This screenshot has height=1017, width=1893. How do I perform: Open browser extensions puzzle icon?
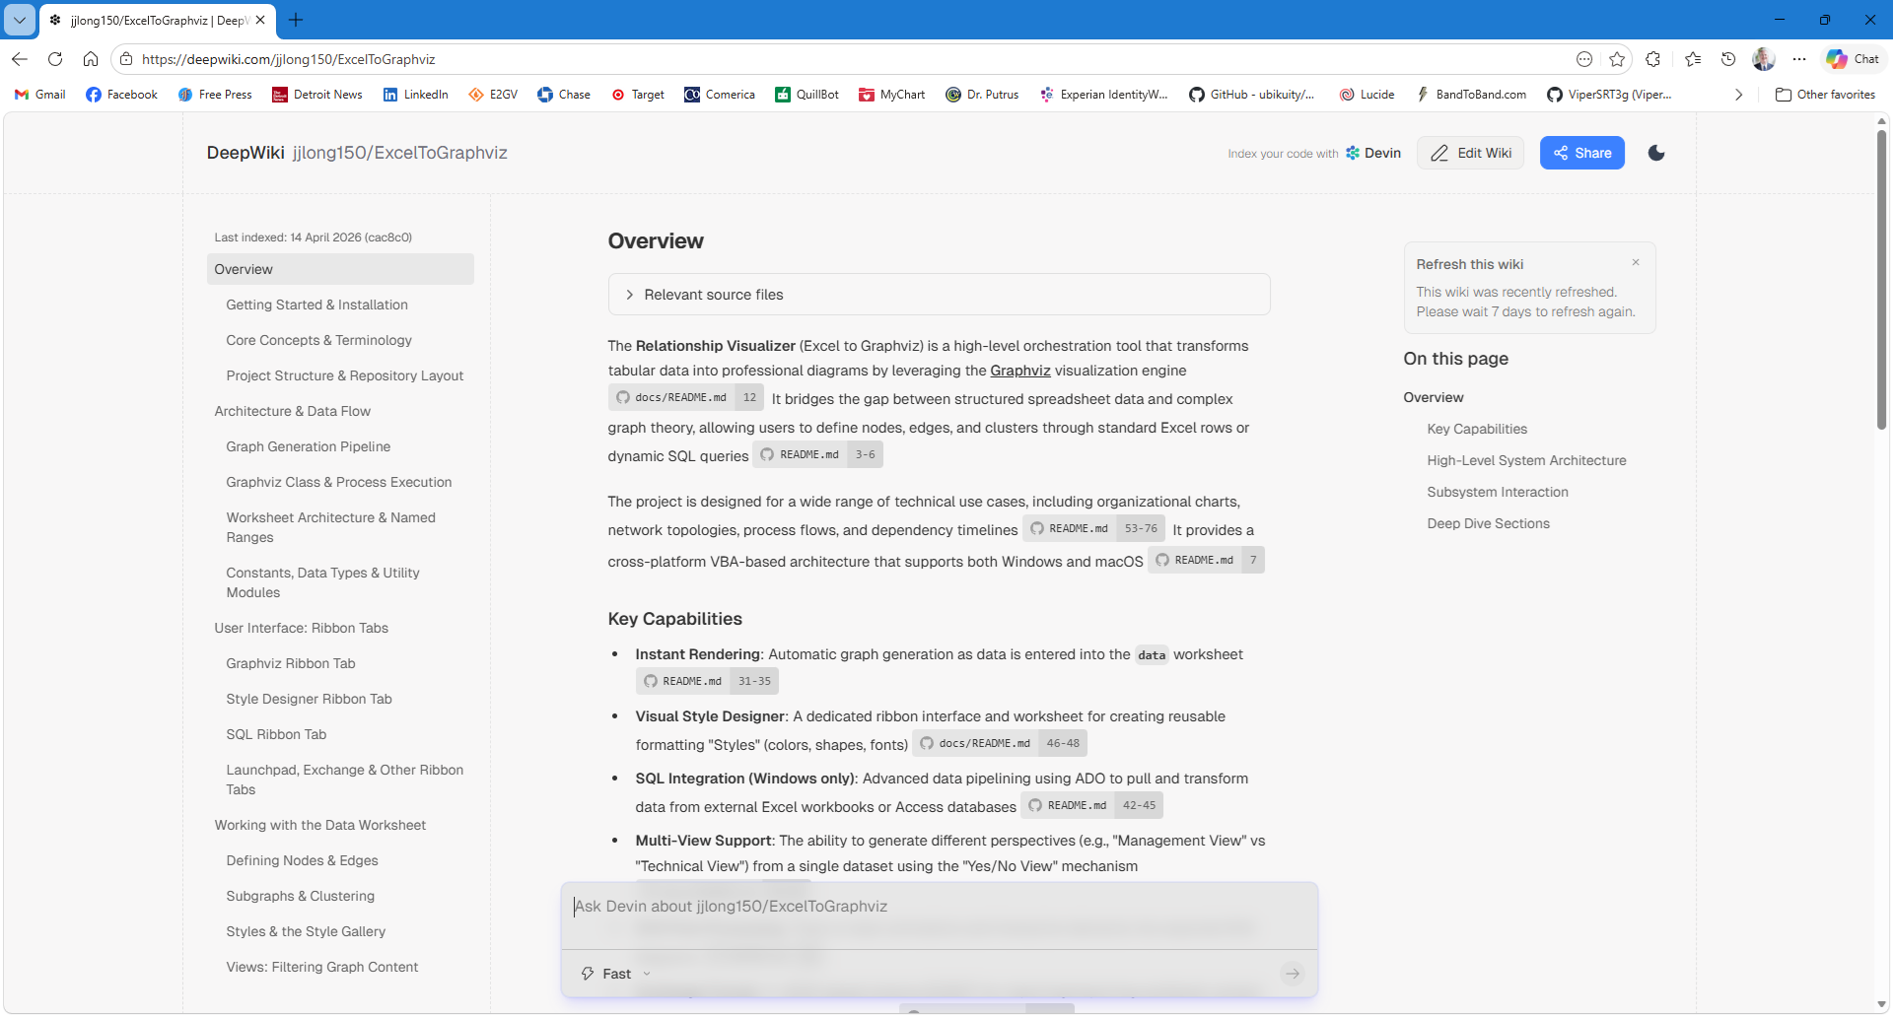[x=1653, y=59]
